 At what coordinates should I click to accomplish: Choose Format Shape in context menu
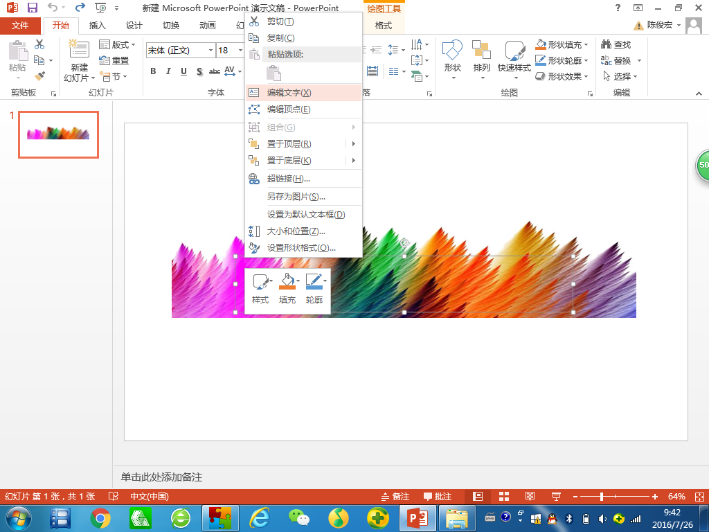coord(303,247)
